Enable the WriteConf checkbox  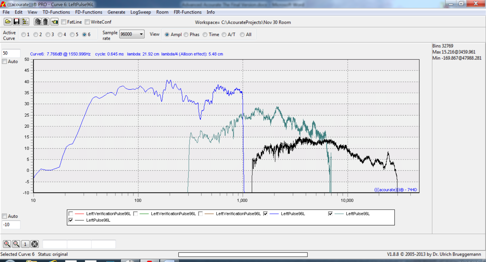click(87, 22)
